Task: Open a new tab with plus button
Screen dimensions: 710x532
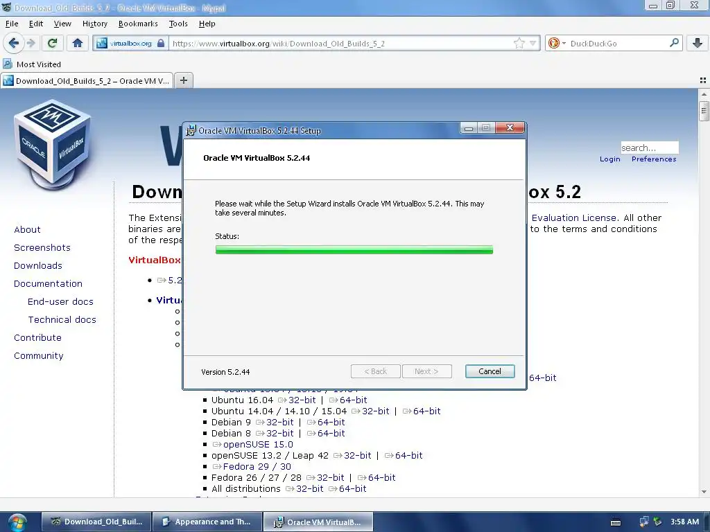Action: tap(183, 80)
